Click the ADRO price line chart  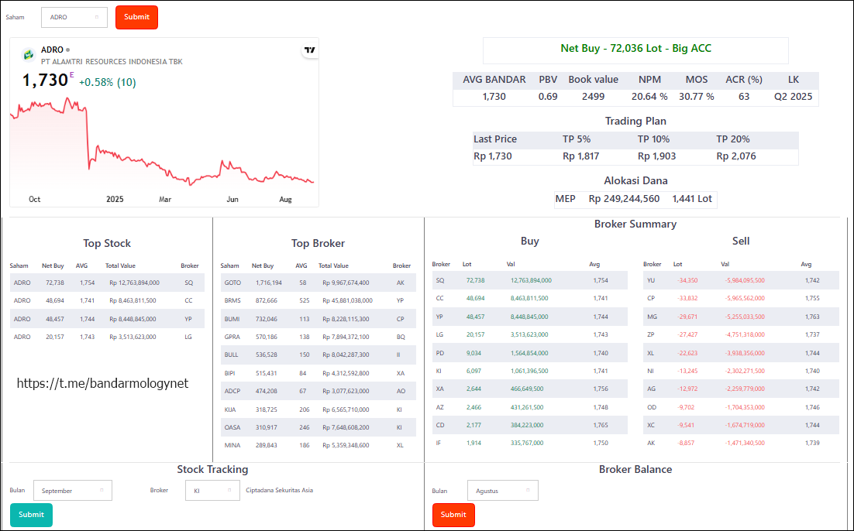pos(162,142)
